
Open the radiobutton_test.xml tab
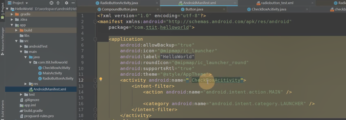[277, 3]
